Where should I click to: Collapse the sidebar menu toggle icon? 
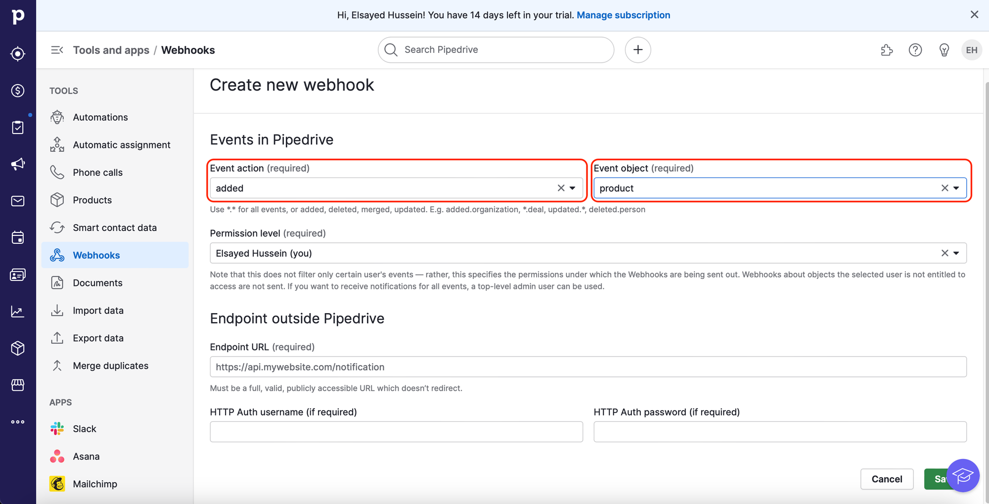[x=57, y=50]
